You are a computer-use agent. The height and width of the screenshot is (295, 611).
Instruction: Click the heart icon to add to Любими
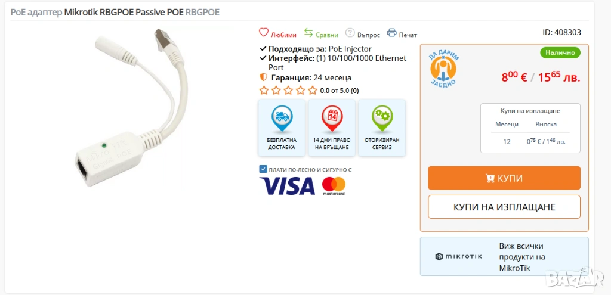click(x=264, y=32)
